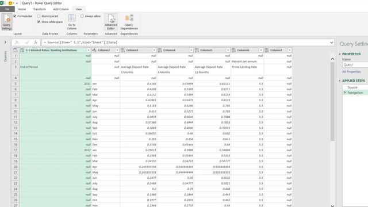This screenshot has height=207, width=368.
Task: Change data type icon of Interest Rates column
Action: click(22, 50)
